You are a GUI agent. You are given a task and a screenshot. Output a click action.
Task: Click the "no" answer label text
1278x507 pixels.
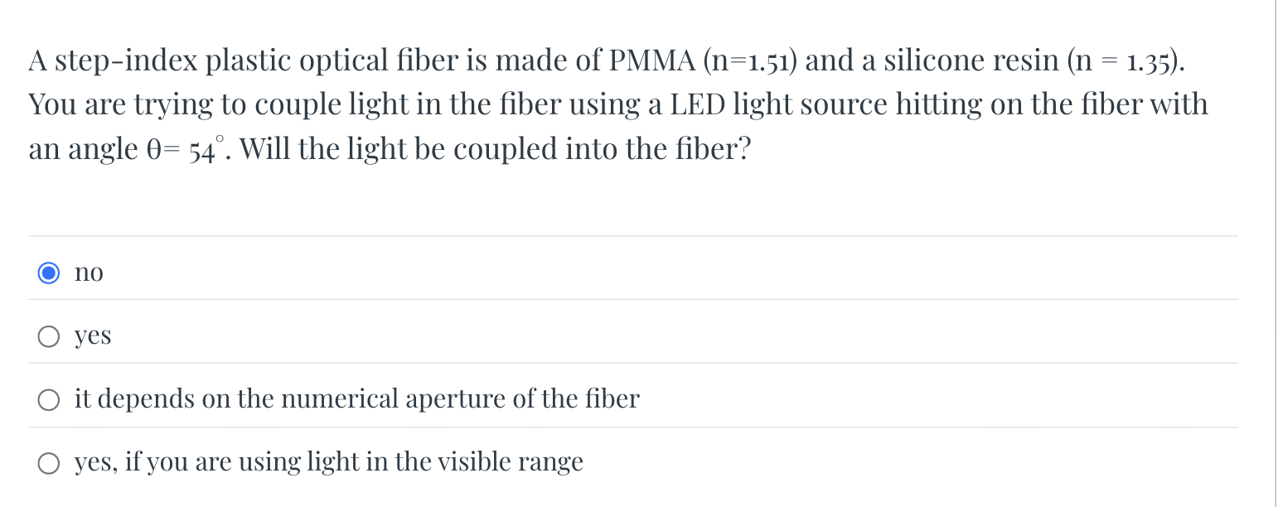pyautogui.click(x=88, y=272)
